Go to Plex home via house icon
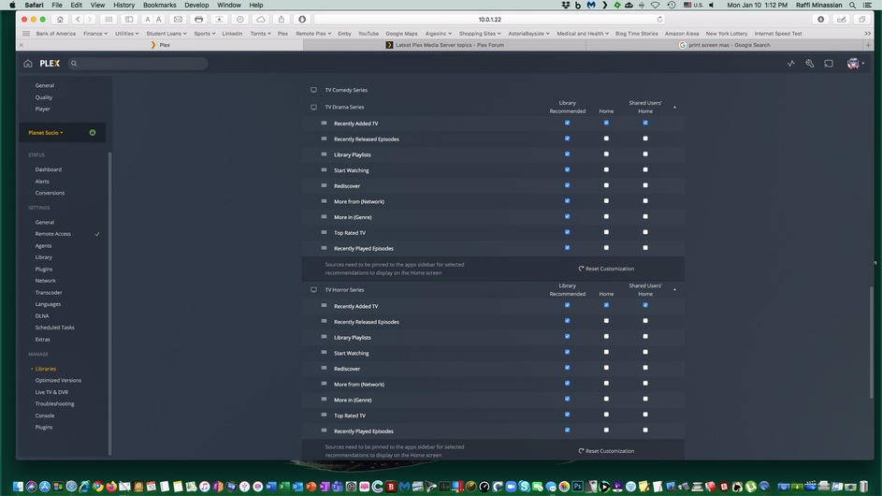 tap(27, 64)
